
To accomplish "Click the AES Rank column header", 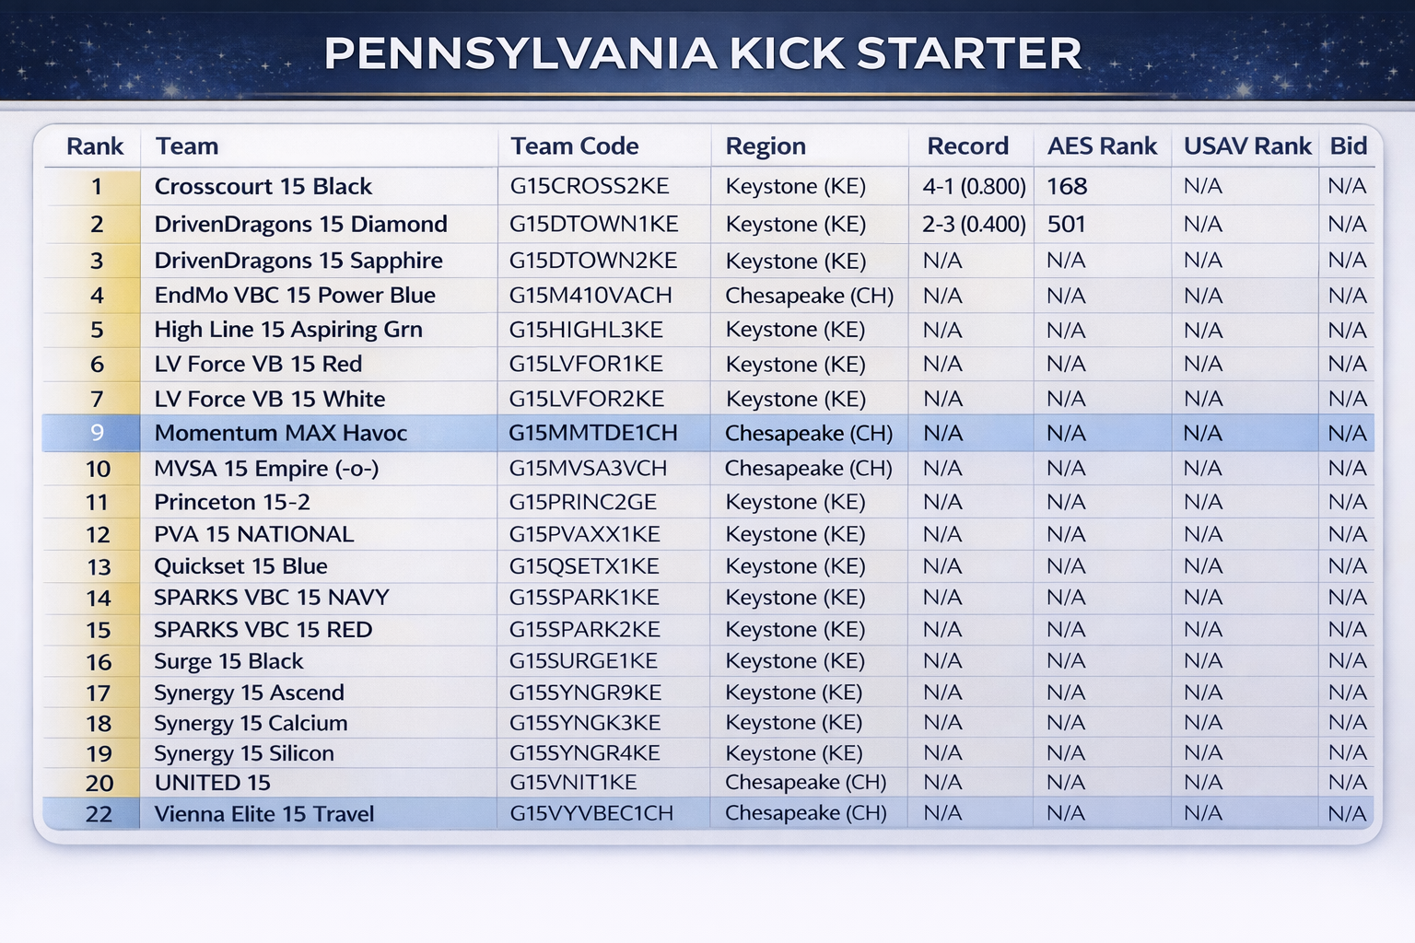I will [1102, 146].
